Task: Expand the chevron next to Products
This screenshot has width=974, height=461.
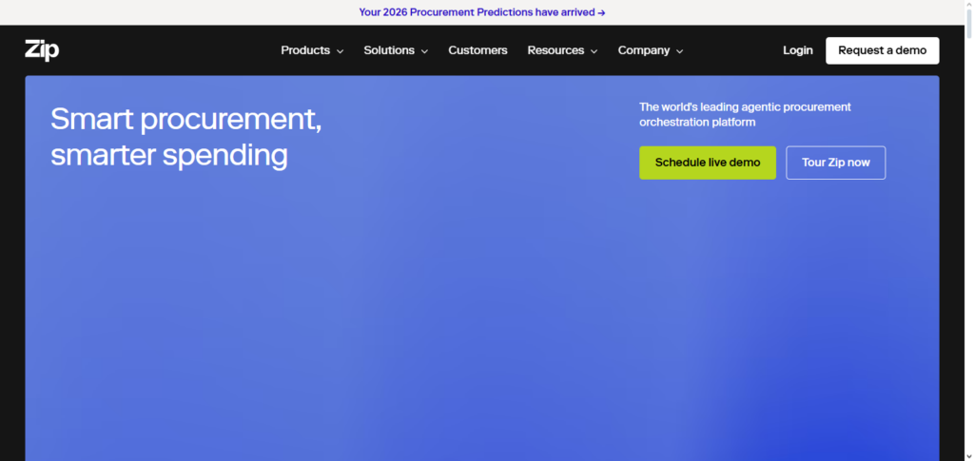Action: 341,51
